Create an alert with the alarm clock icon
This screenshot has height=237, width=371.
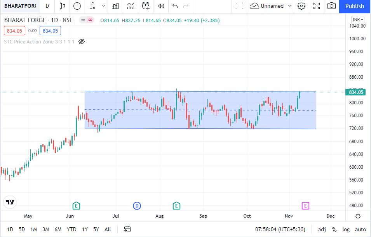coord(146,6)
